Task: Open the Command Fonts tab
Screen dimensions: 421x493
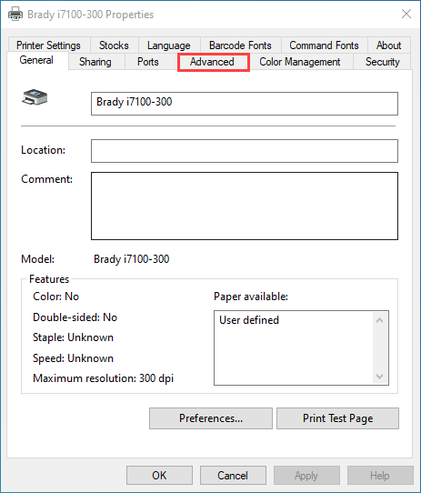Action: click(x=324, y=45)
